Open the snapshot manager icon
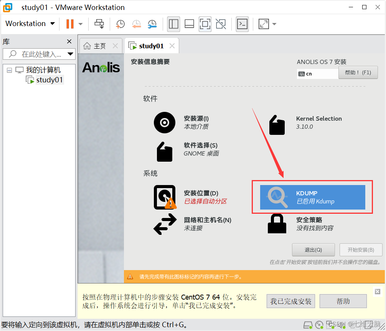 tap(152, 24)
